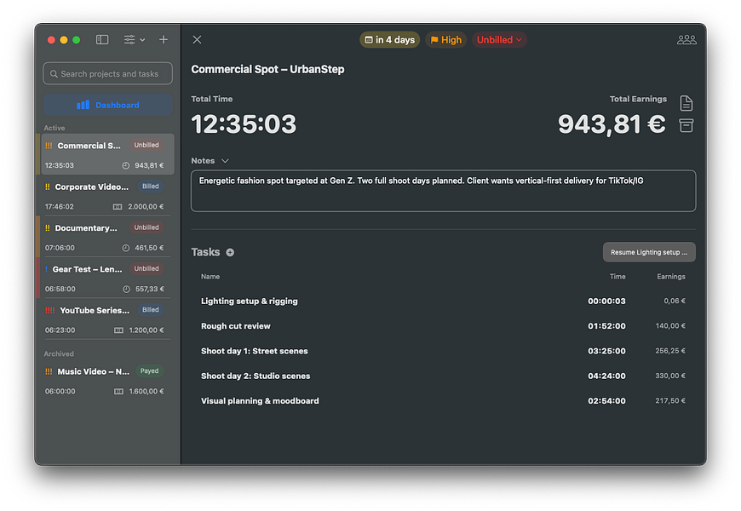The image size is (741, 511).
Task: Click Resume Lighting setup button
Action: click(x=649, y=252)
